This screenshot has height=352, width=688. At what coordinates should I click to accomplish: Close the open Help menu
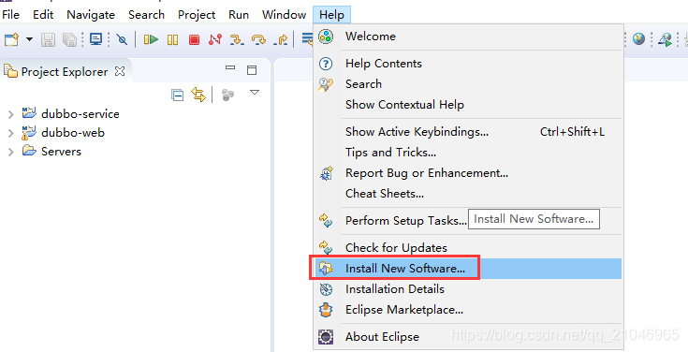click(x=331, y=14)
